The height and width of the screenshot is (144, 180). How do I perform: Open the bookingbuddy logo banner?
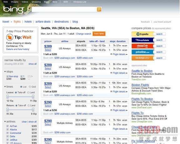142,58
